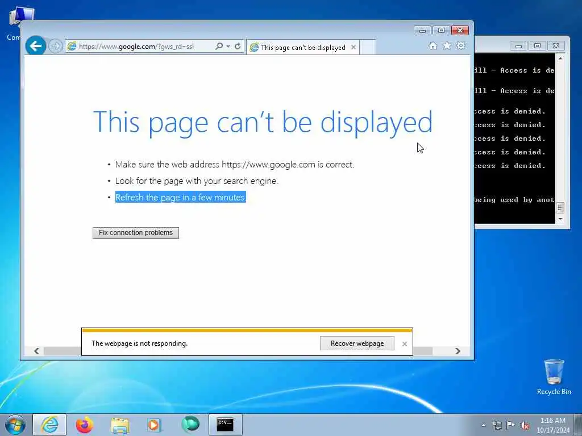582x436 pixels.
Task: Dismiss the not responding notification bar
Action: [x=405, y=344]
